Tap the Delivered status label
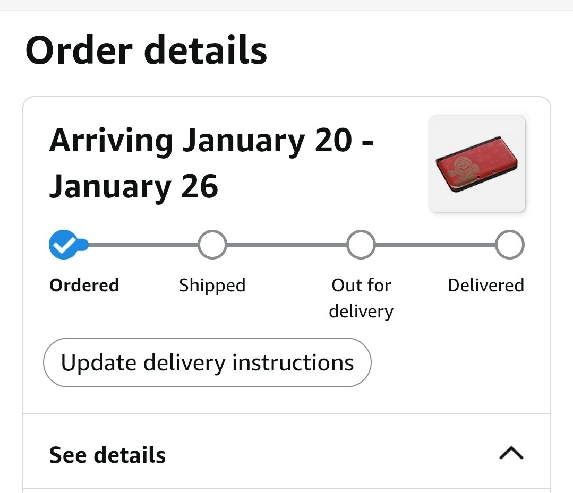This screenshot has width=573, height=493. point(485,286)
